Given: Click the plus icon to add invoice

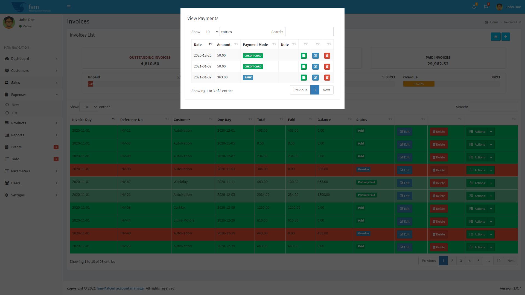Looking at the screenshot, I should click(x=506, y=37).
